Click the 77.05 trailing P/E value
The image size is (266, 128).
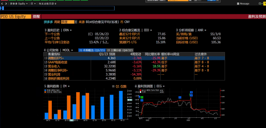coord(161,34)
